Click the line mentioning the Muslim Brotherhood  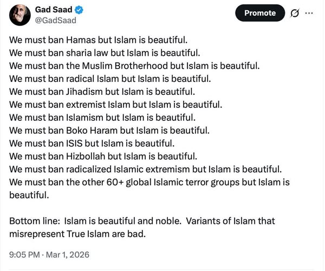click(x=135, y=65)
